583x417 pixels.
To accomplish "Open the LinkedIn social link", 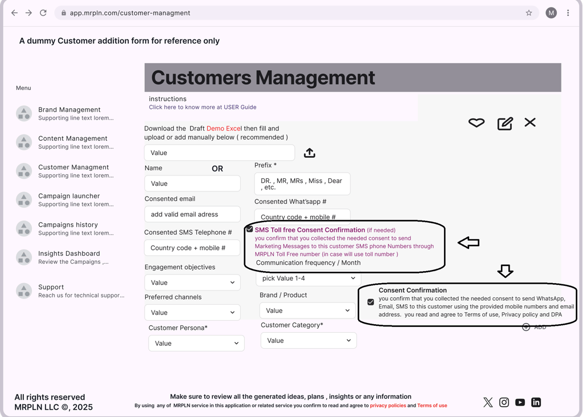I will (x=536, y=402).
